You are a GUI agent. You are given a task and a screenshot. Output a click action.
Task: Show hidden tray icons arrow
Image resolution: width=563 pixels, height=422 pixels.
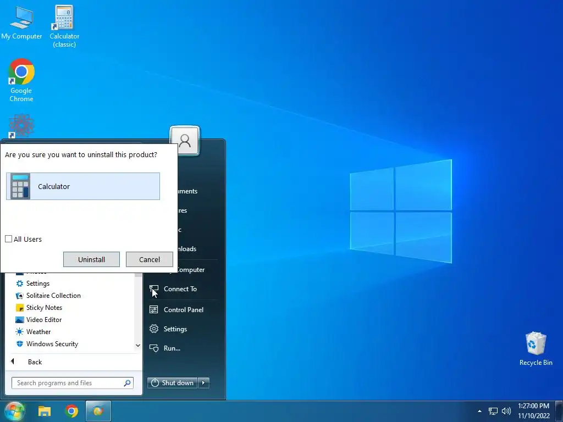(x=479, y=411)
